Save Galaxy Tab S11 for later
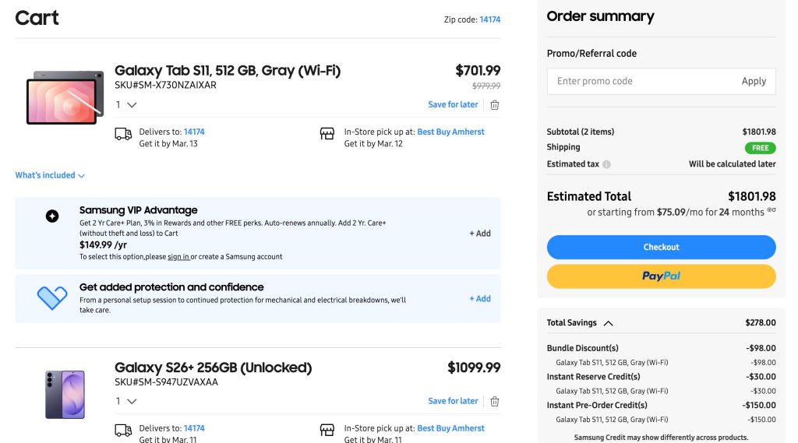 pos(453,105)
